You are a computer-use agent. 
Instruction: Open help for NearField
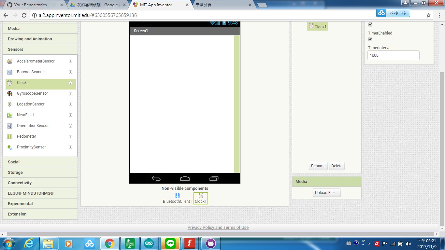pos(70,115)
